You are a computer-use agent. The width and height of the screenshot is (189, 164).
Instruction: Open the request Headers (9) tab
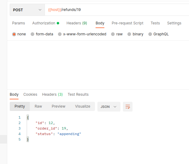tap(77, 23)
